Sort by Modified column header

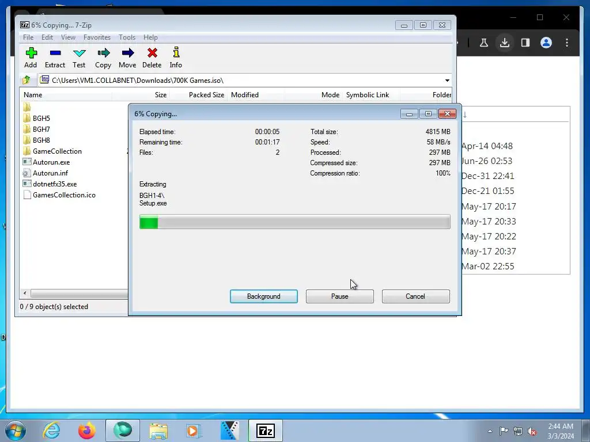pos(256,95)
